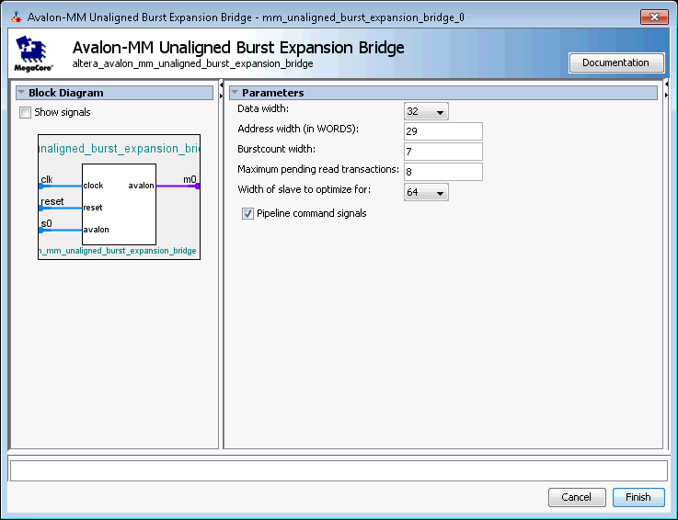Viewport: 678px width, 520px height.
Task: Click the reset port in block diagram
Action: point(52,202)
